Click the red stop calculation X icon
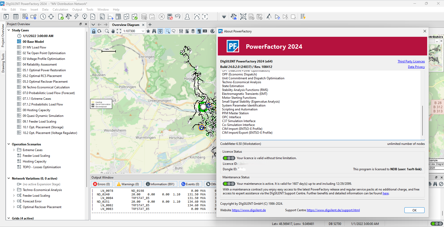This screenshot has height=227, width=444. (162, 17)
